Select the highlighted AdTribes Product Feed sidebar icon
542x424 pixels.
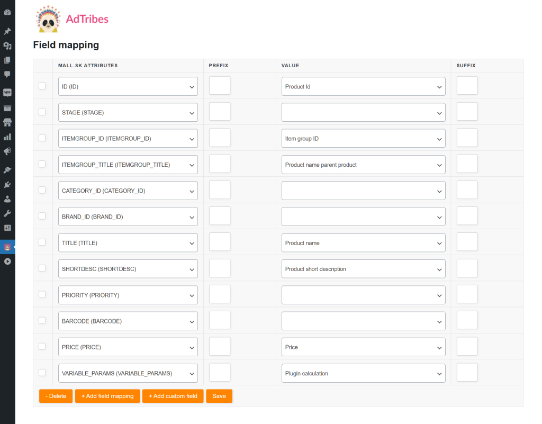coord(7,247)
